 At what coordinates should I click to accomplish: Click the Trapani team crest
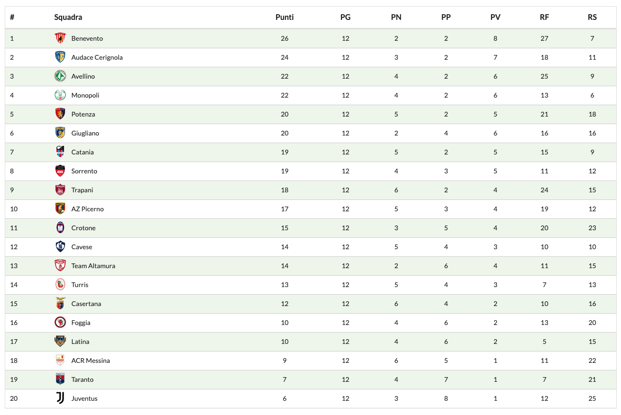click(60, 190)
